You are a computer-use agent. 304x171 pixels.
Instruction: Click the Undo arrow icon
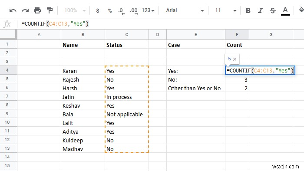[x=13, y=10]
